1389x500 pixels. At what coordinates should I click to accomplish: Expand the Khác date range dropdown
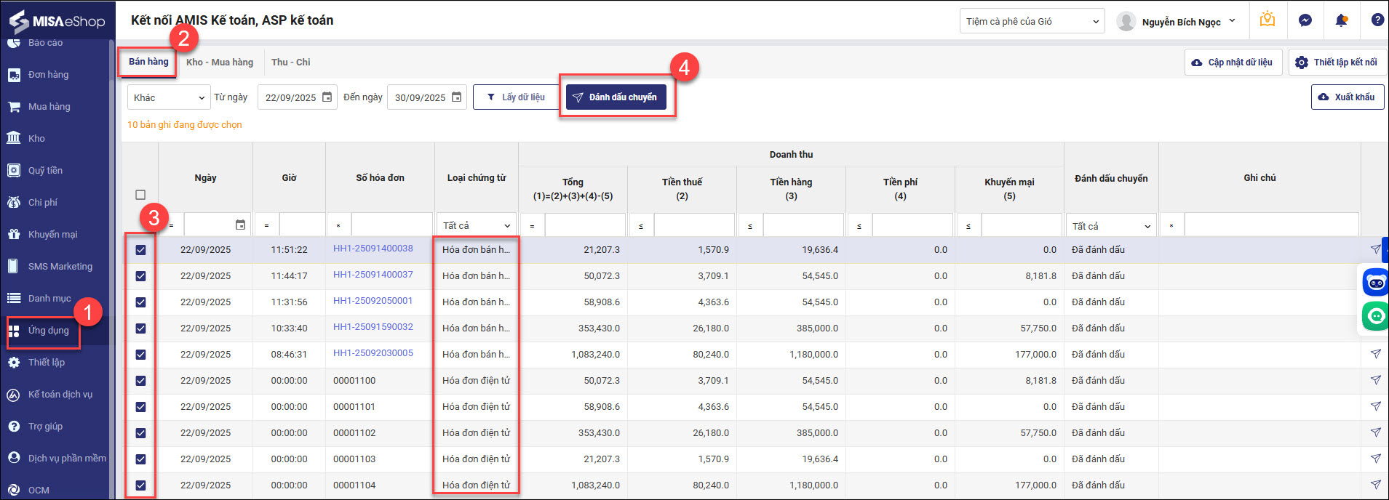pyautogui.click(x=169, y=97)
